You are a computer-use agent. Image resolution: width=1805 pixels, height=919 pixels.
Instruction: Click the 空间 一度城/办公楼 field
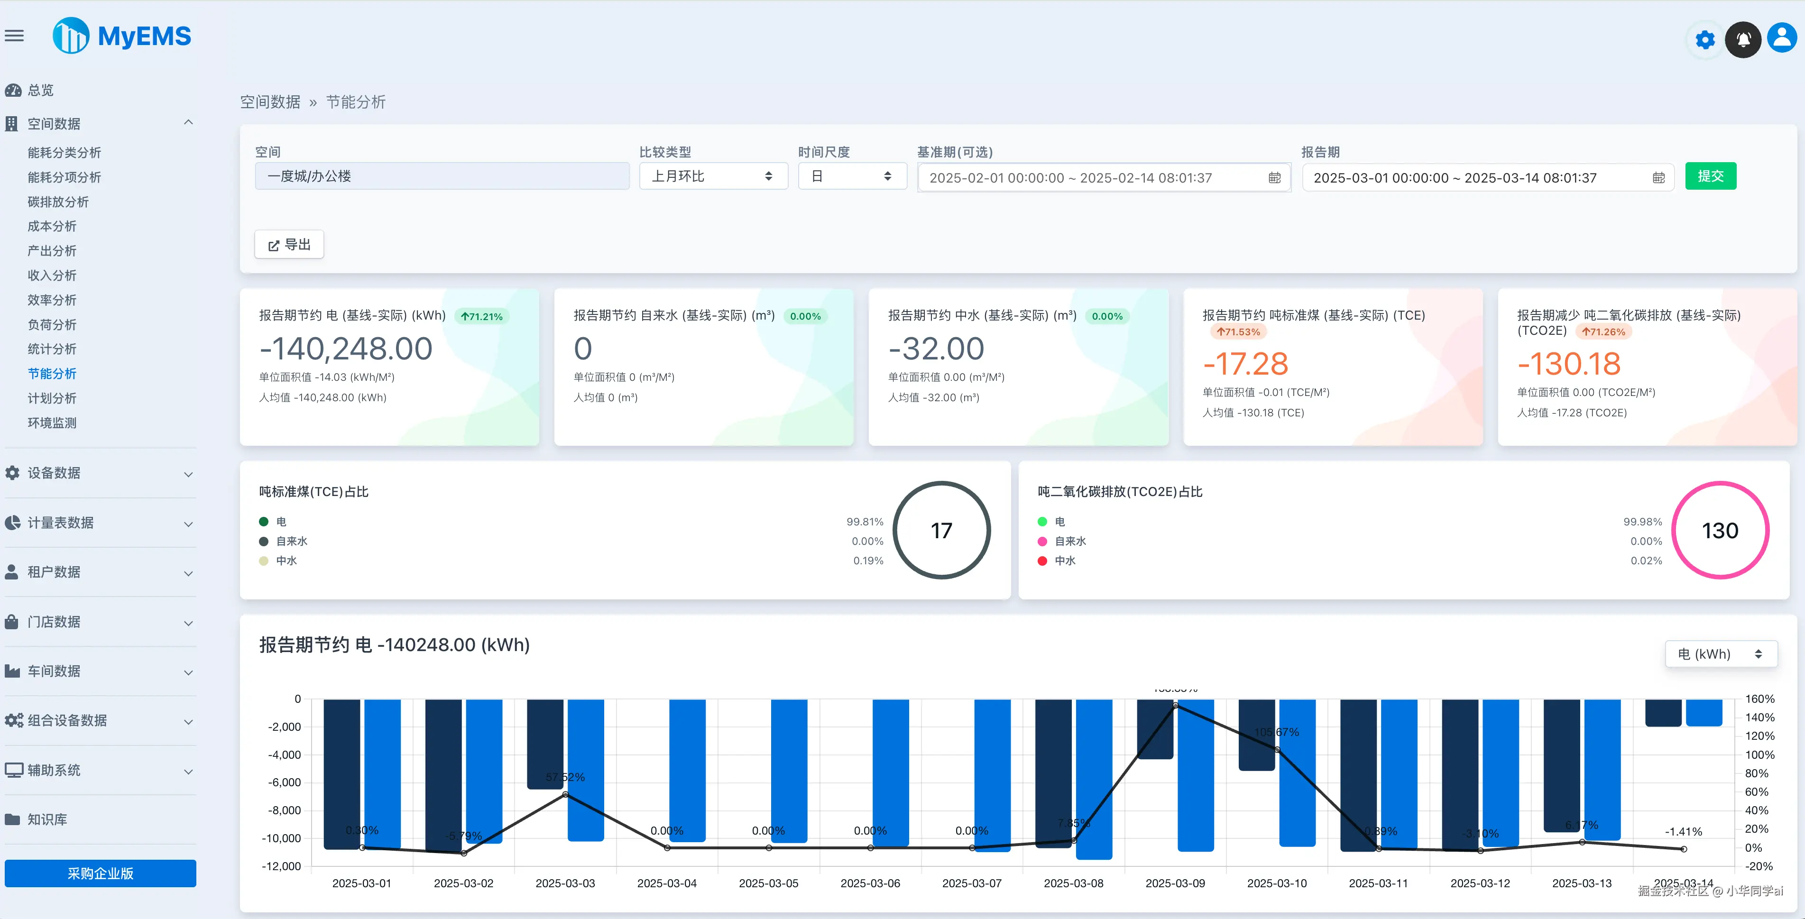(442, 176)
